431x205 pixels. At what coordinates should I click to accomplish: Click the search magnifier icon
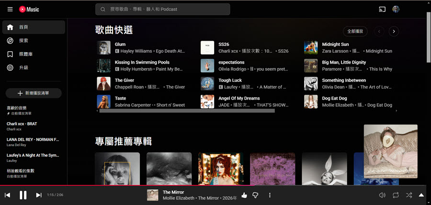[x=103, y=10]
